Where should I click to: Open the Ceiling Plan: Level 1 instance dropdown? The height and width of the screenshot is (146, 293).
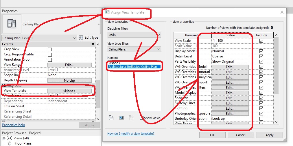pyautogui.click(x=39, y=38)
